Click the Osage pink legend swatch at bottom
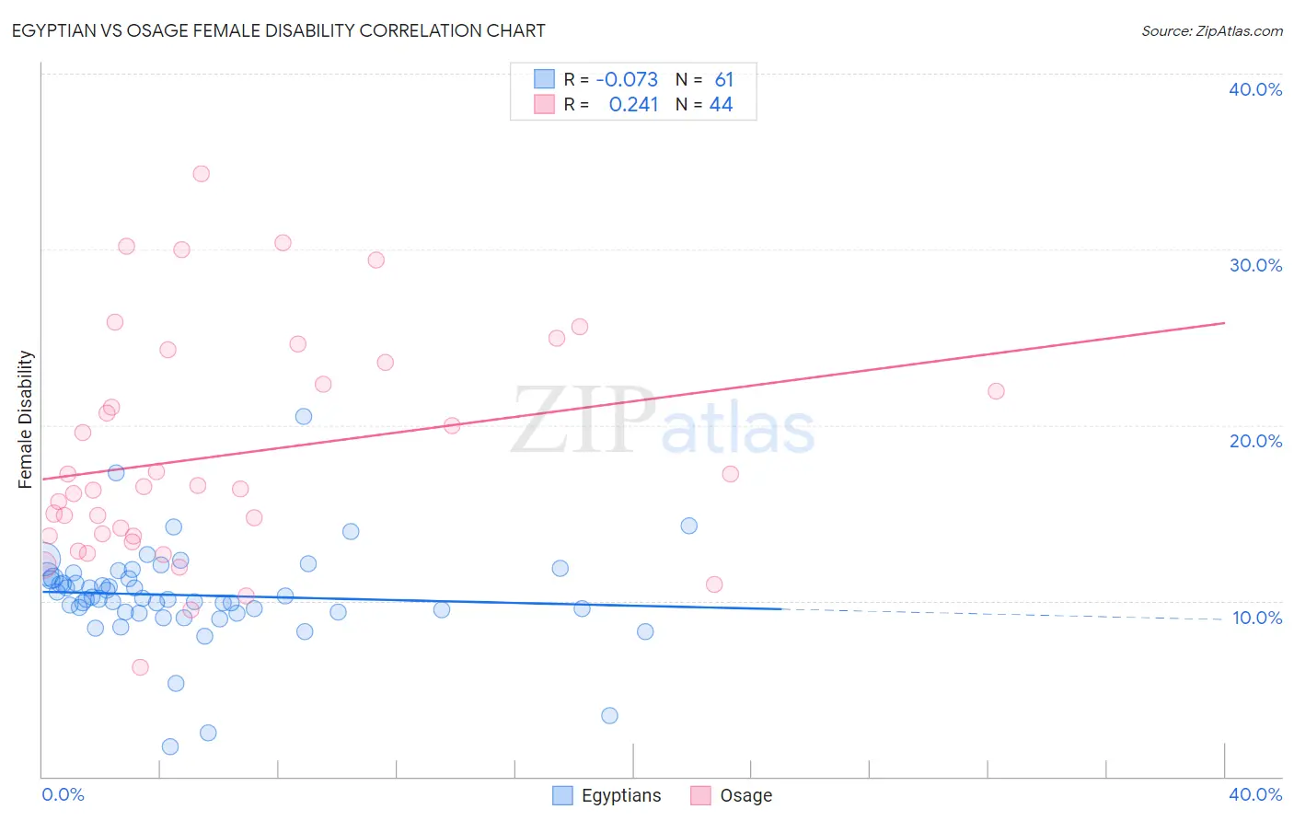The height and width of the screenshot is (821, 1294). [x=700, y=795]
